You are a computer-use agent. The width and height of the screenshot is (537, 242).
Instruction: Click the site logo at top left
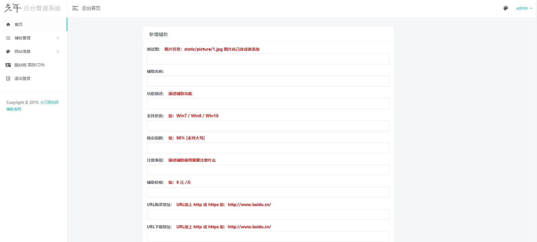pyautogui.click(x=32, y=8)
